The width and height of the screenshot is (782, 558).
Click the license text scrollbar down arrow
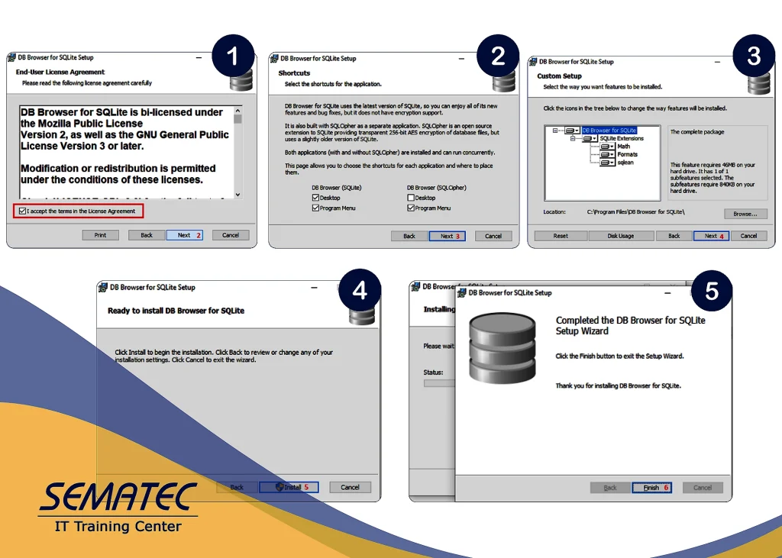238,195
